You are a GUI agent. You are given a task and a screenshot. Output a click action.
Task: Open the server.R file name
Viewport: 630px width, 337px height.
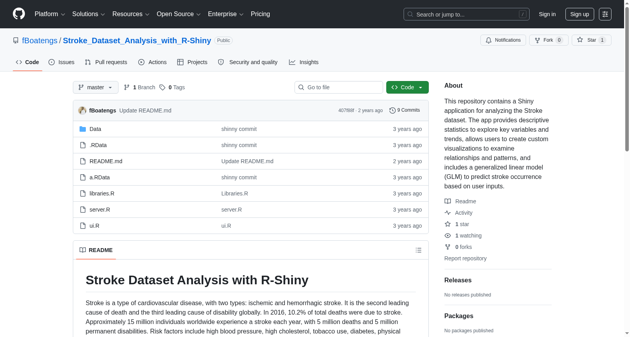100,210
